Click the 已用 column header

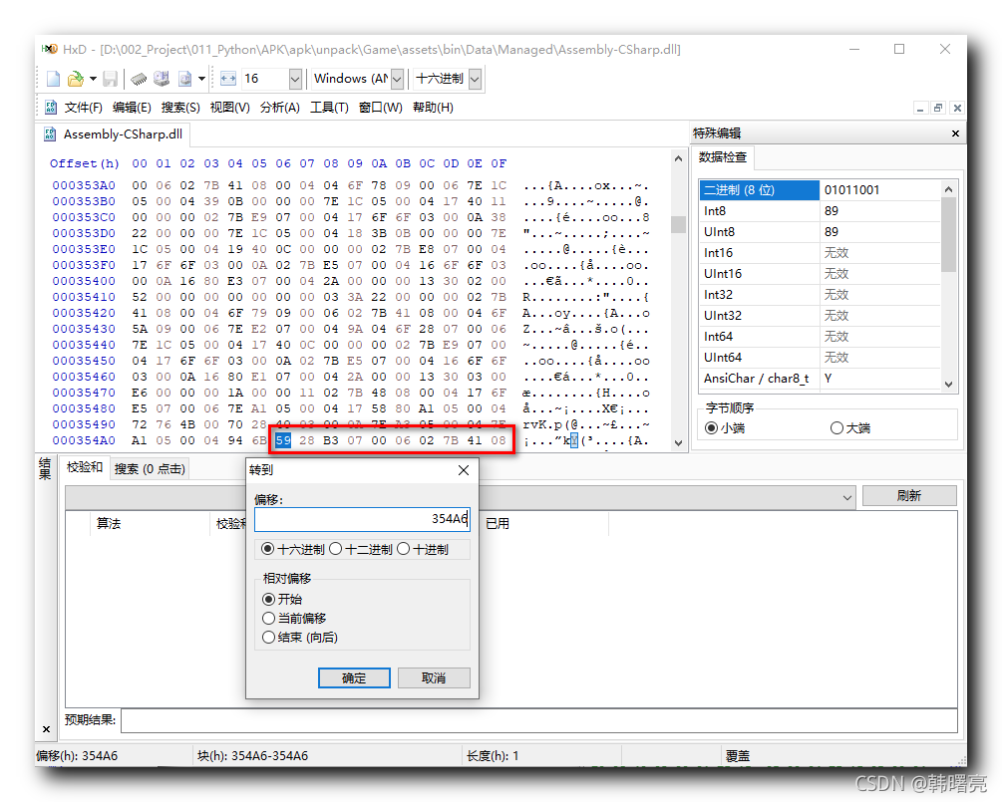(x=498, y=524)
